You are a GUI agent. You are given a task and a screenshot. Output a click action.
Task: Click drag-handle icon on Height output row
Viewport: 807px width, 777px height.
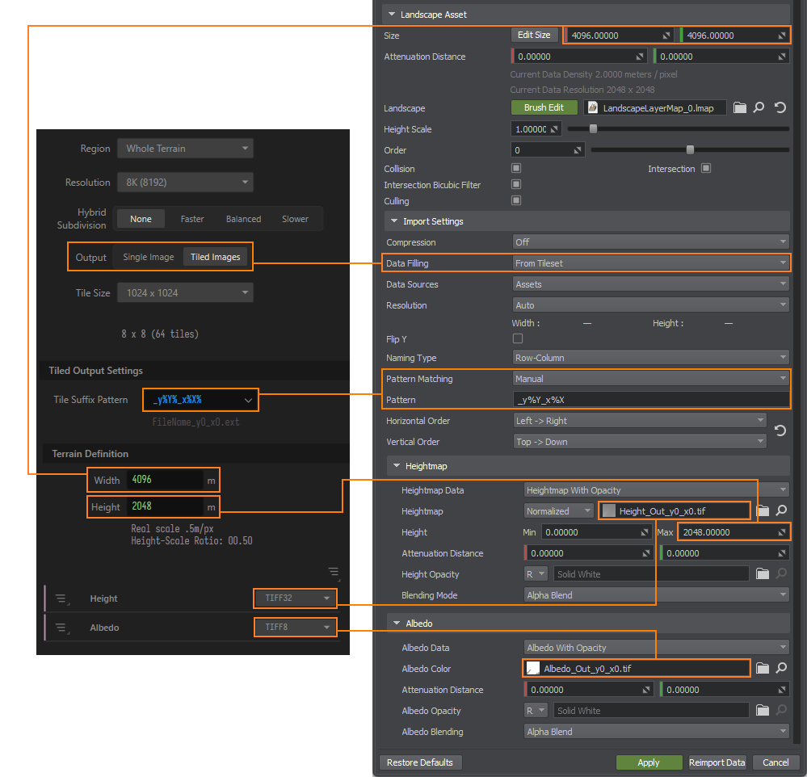point(61,599)
